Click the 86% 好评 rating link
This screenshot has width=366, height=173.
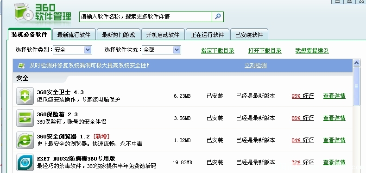click(303, 118)
